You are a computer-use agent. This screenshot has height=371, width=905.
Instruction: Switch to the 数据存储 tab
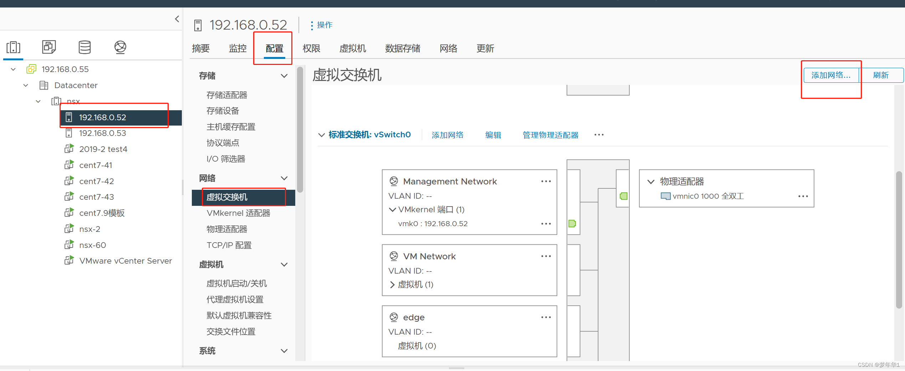tap(403, 49)
